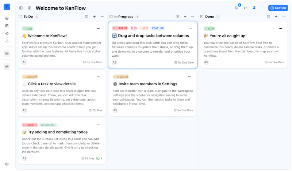This screenshot has height=171, width=292.
Task: Open options for Welcome to KanFlow! card
Action: click(x=99, y=29)
